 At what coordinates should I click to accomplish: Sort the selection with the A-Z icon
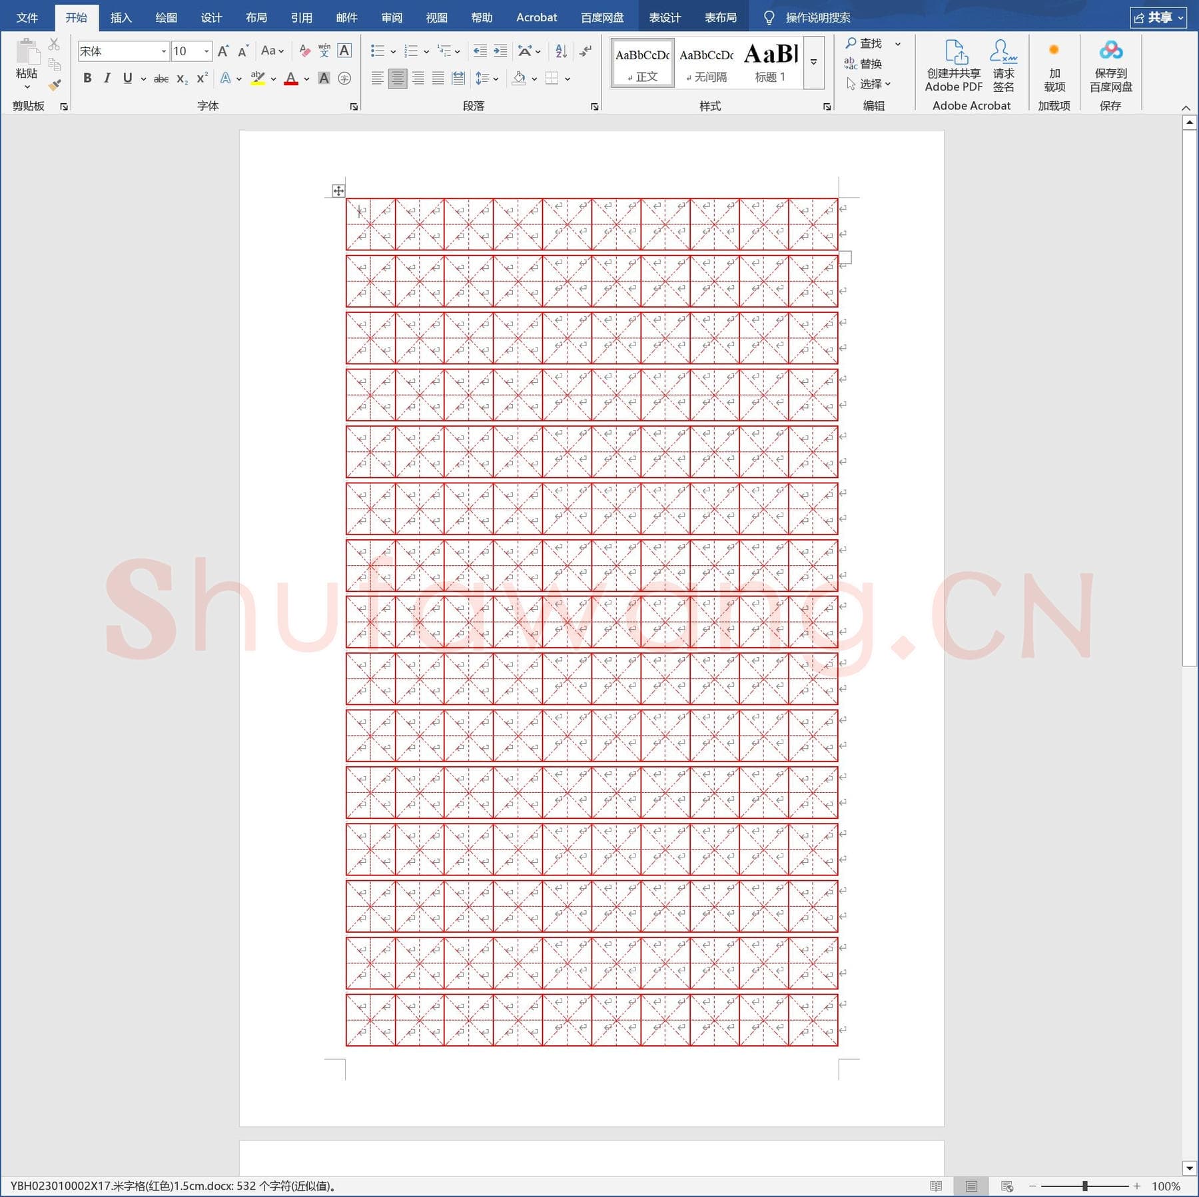coord(561,51)
